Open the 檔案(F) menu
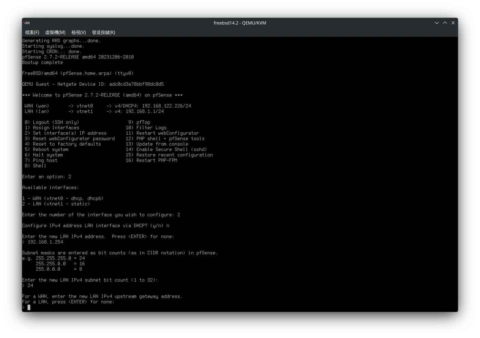 click(32, 32)
